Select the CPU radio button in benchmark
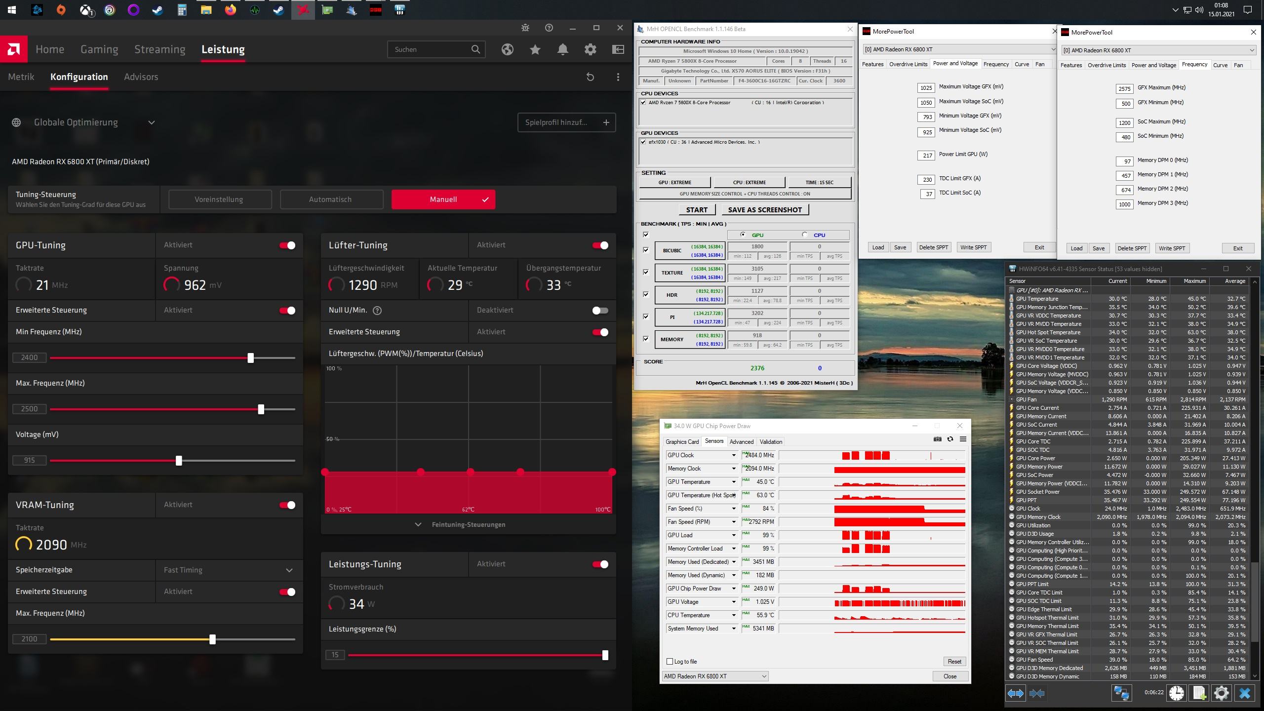The width and height of the screenshot is (1264, 711). [805, 235]
